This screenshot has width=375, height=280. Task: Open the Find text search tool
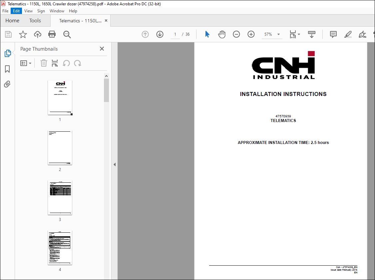[67, 34]
